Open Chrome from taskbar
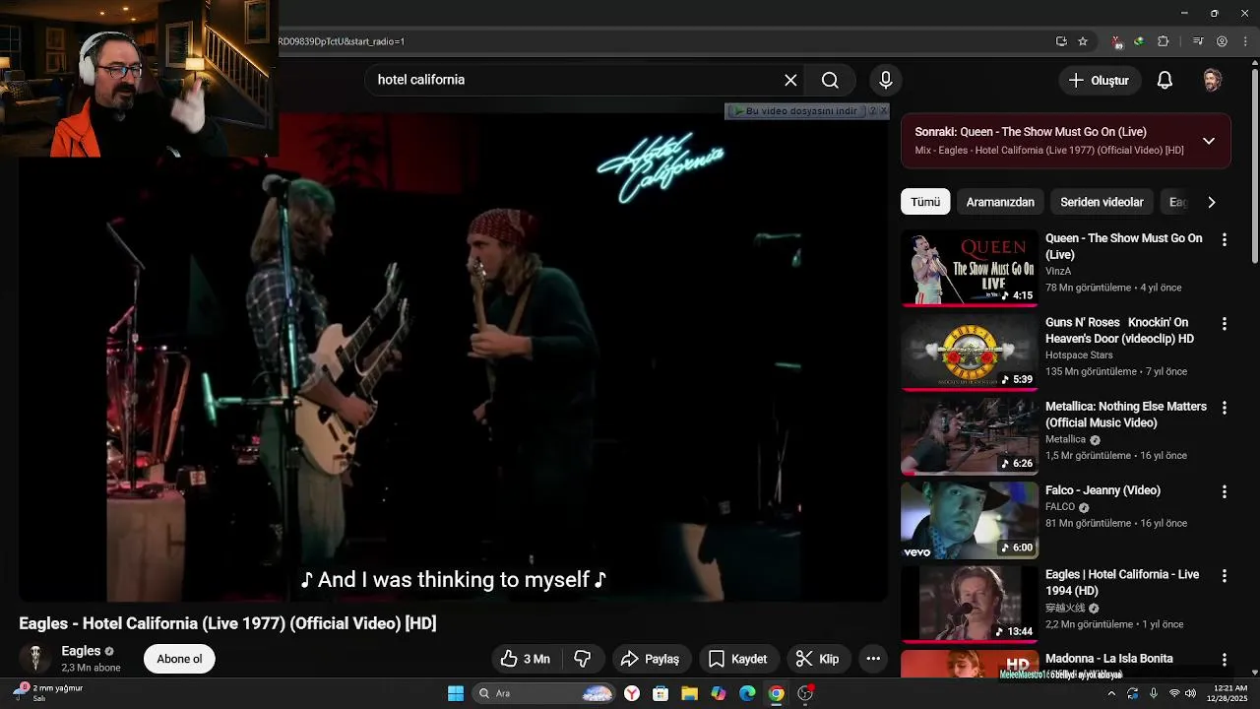 click(776, 693)
